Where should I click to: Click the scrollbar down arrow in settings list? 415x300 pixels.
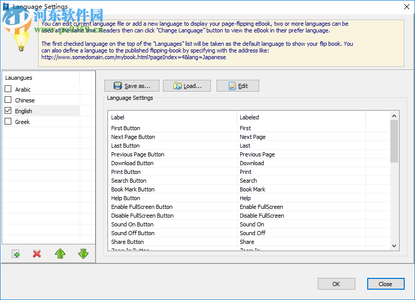coord(394,246)
